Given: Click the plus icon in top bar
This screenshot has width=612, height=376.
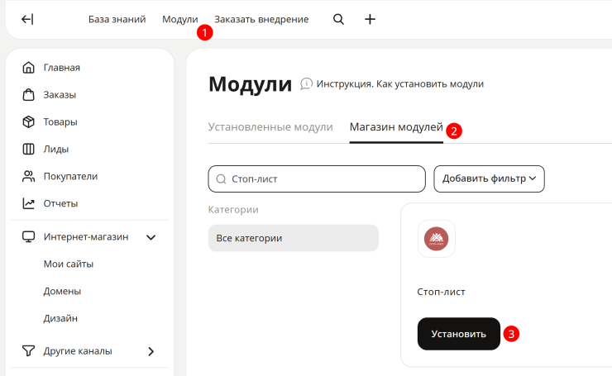Looking at the screenshot, I should point(370,19).
